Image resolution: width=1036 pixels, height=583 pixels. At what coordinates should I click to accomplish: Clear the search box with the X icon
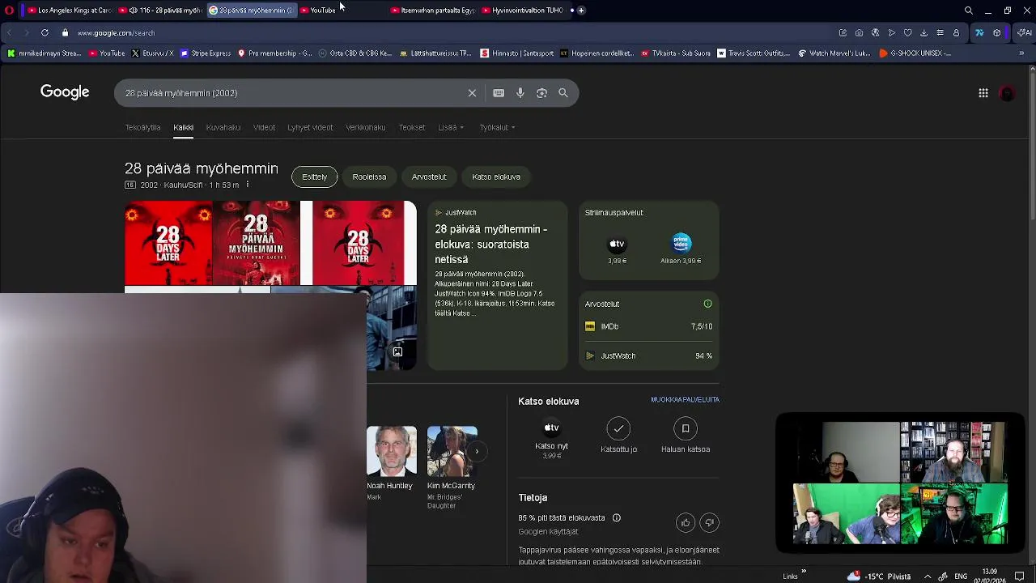(x=472, y=93)
